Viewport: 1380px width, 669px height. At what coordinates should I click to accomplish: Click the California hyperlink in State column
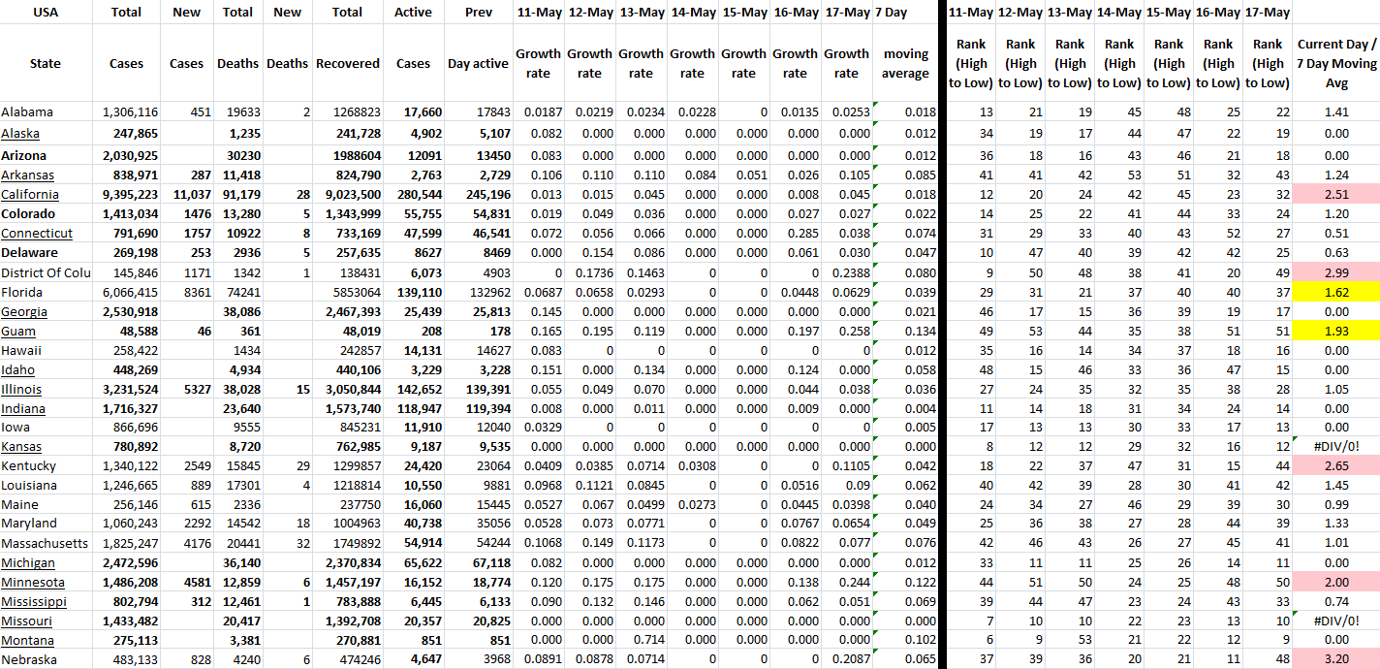(x=31, y=194)
